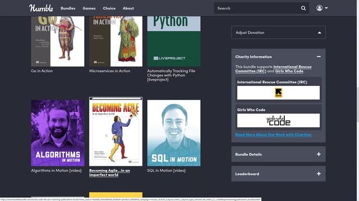Click Automatically Tracking File Changes with Python title
The width and height of the screenshot is (359, 201).
click(x=171, y=75)
